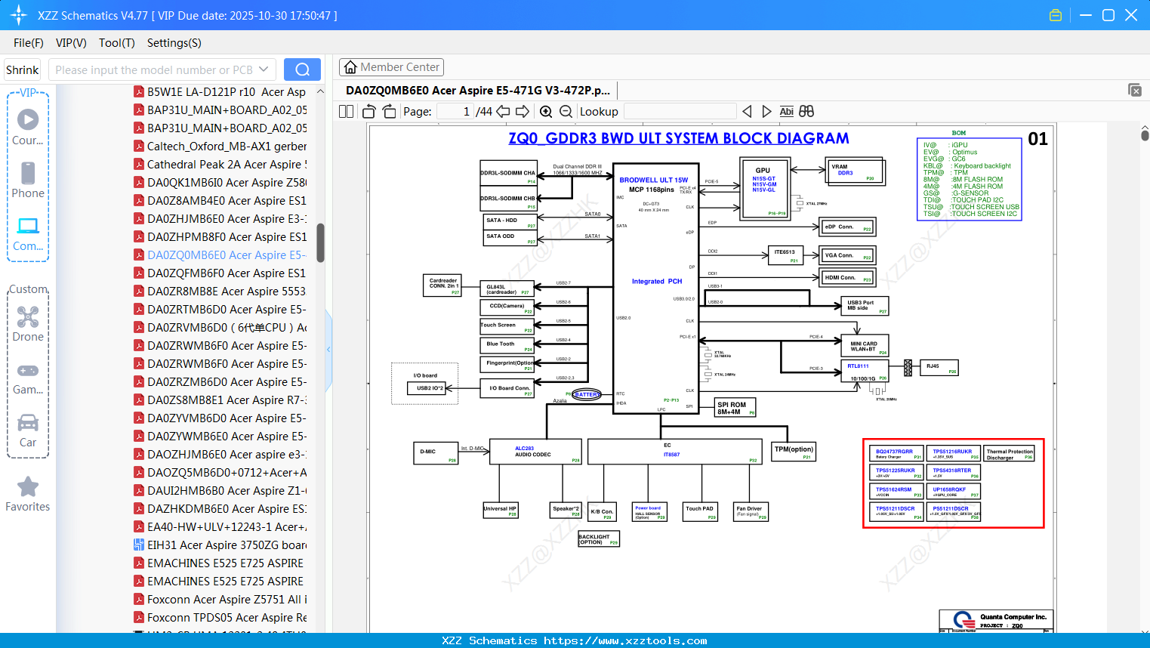Toggle the two-page view icon
The width and height of the screenshot is (1150, 648).
[x=346, y=111]
